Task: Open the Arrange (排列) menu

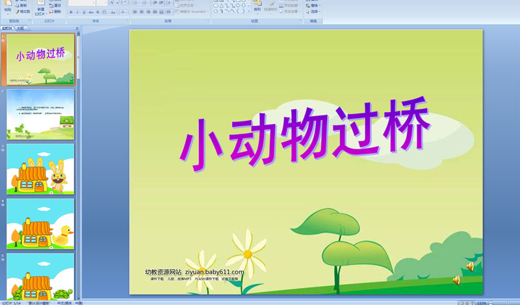Action: pyautogui.click(x=257, y=7)
